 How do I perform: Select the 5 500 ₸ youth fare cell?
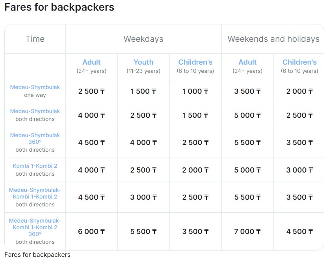[x=143, y=232]
